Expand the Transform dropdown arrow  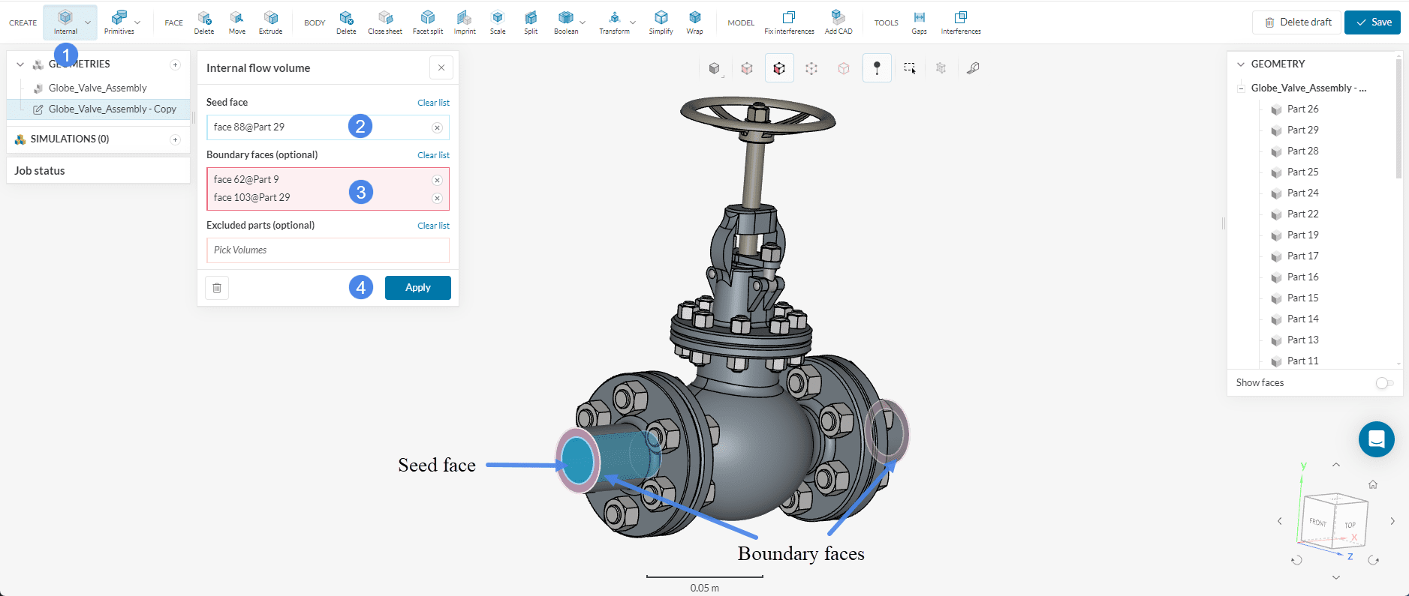point(633,22)
